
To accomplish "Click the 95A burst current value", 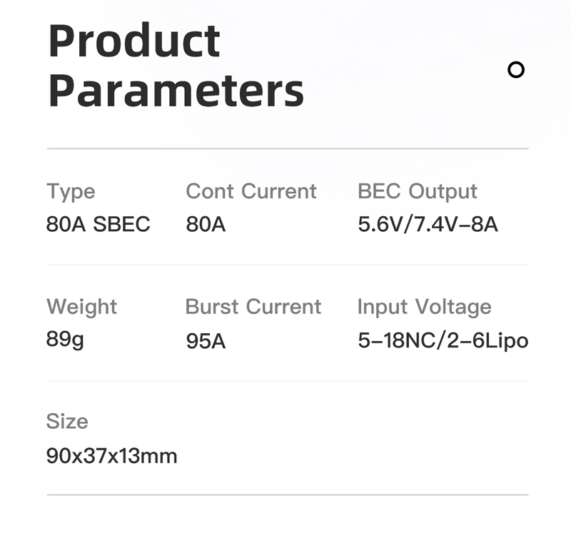I will click(x=206, y=341).
